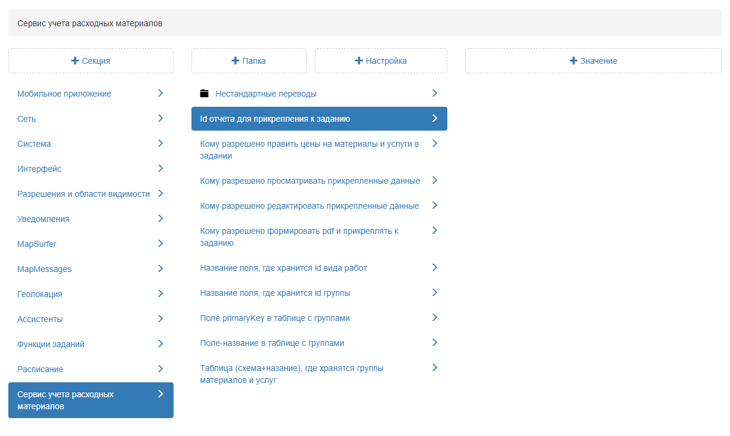
Task: Open Таблица (схема+назание) groups setting
Action: (319, 374)
